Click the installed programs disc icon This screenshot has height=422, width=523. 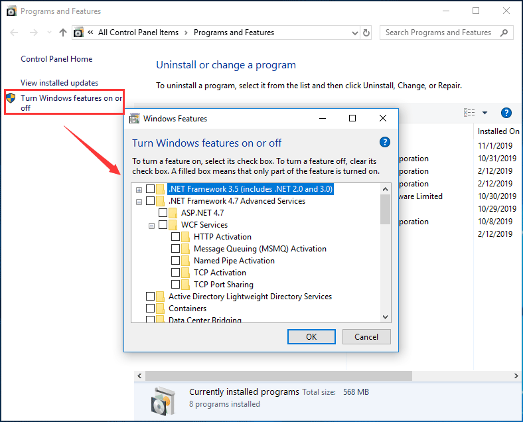point(163,400)
